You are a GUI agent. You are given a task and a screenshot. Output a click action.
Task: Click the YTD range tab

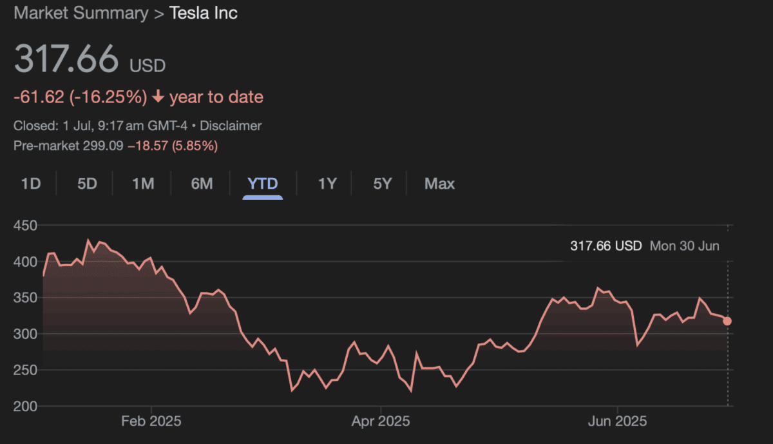click(x=263, y=184)
